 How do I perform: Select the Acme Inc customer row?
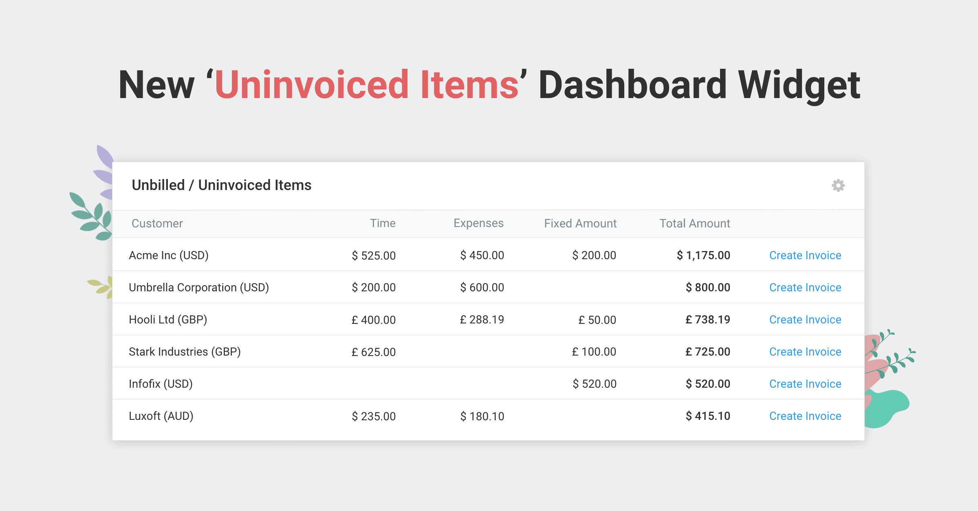click(169, 255)
